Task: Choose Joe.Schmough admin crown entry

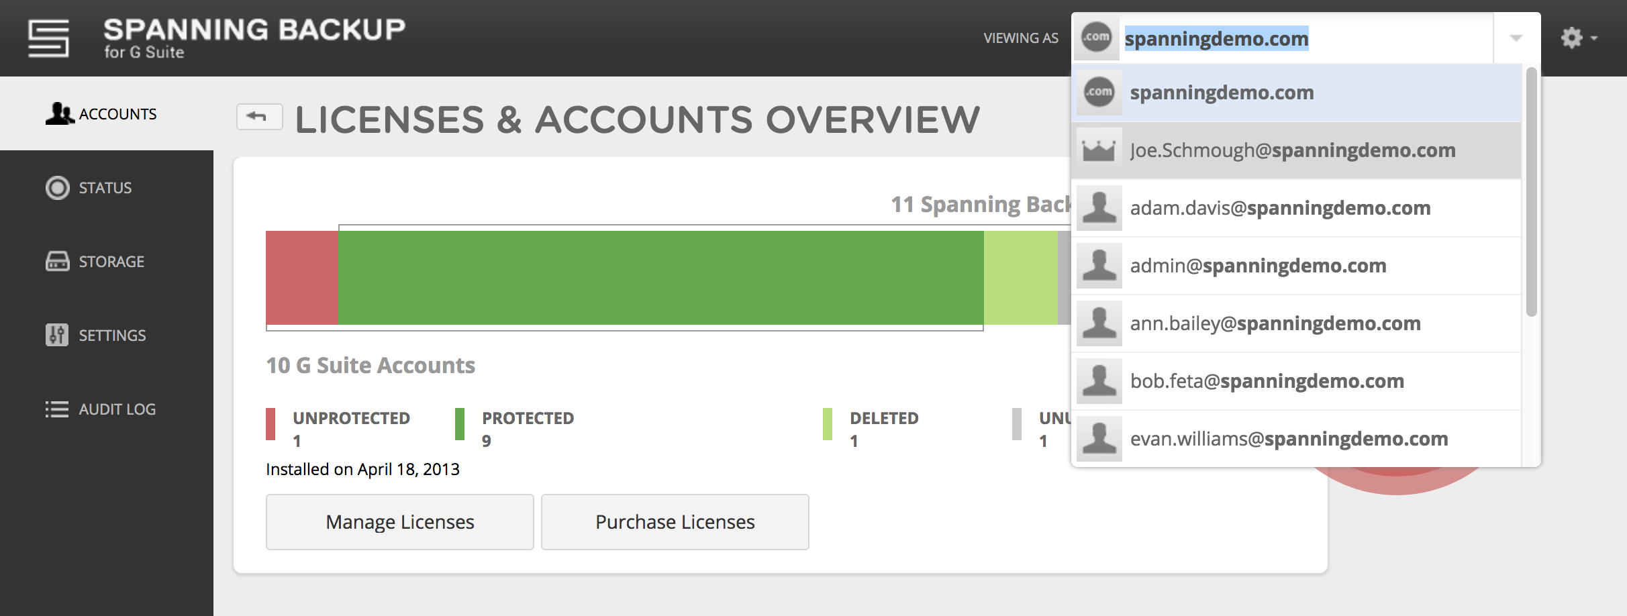Action: [x=1297, y=150]
